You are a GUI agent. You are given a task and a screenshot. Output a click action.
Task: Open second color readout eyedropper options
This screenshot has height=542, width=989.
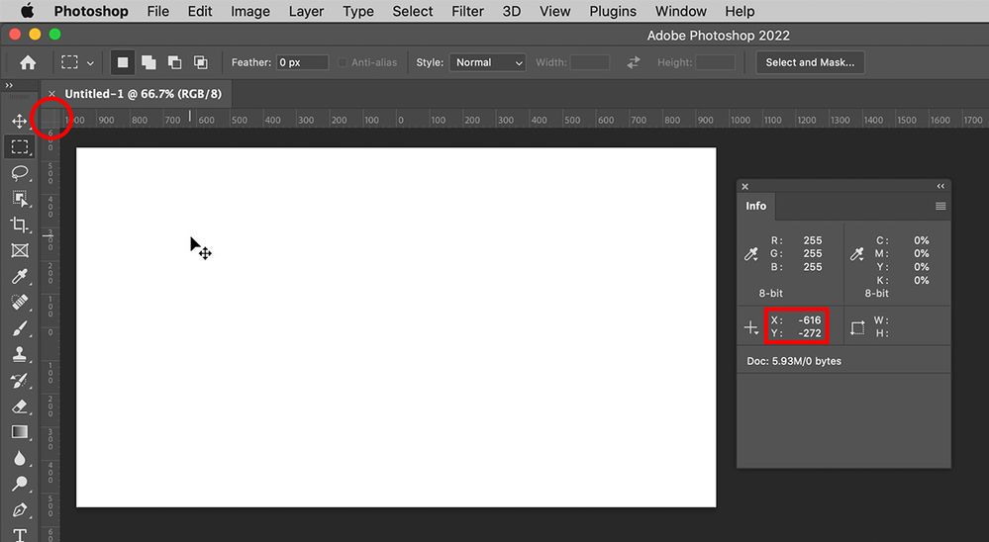856,254
